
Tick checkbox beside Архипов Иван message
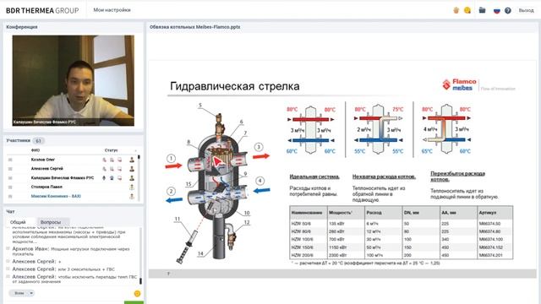point(8,248)
